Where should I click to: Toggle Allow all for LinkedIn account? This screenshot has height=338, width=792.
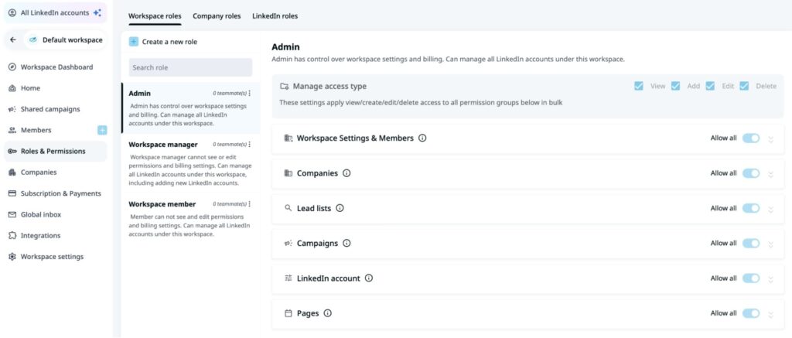click(x=751, y=278)
